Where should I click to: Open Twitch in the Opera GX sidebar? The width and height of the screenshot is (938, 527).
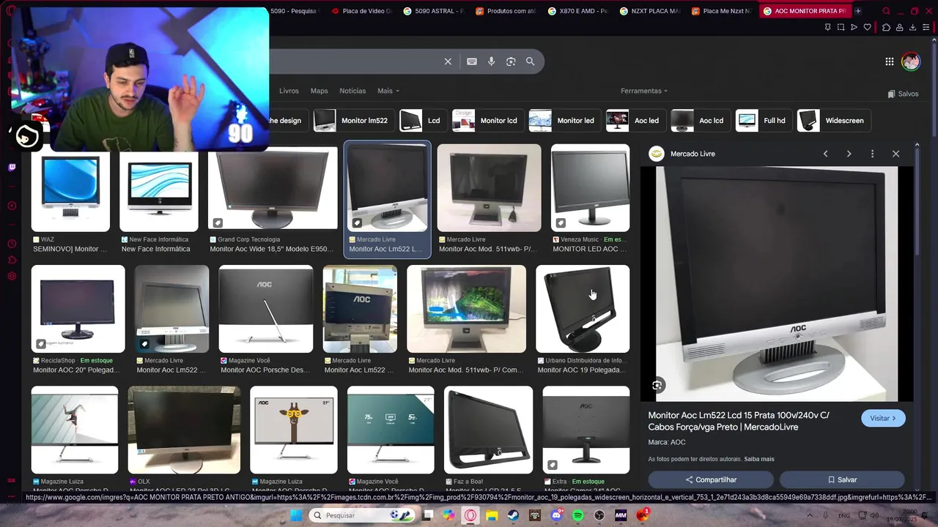click(12, 168)
